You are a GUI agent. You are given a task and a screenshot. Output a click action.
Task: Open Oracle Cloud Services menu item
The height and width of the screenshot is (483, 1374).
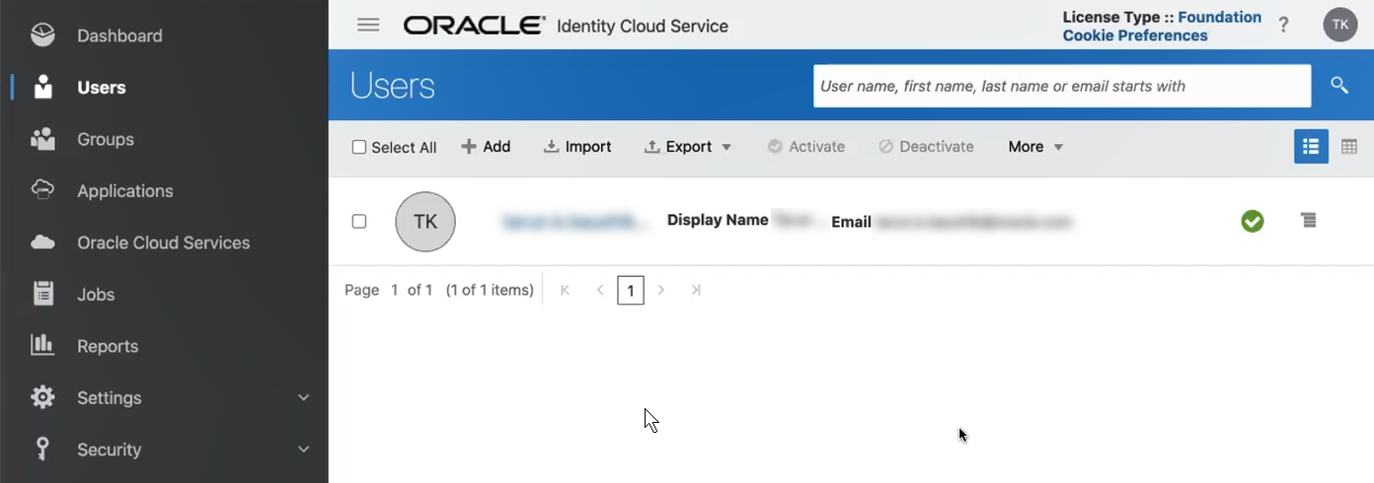point(164,242)
